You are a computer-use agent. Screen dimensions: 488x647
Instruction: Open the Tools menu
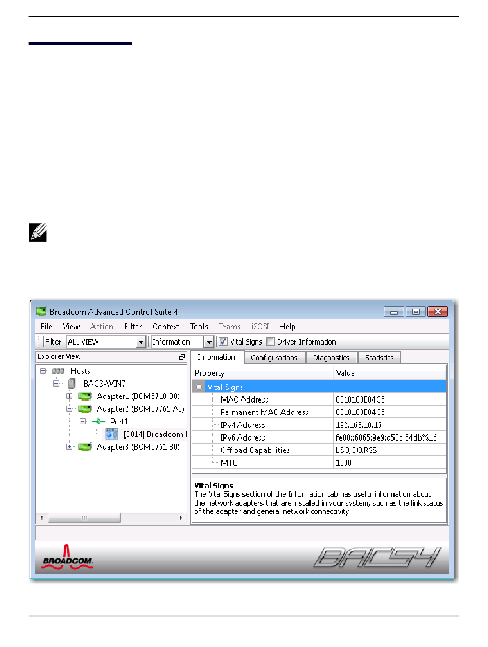(199, 327)
